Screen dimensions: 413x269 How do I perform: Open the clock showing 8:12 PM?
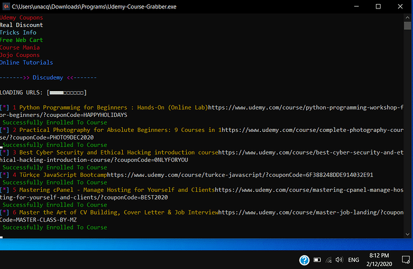pos(379,255)
